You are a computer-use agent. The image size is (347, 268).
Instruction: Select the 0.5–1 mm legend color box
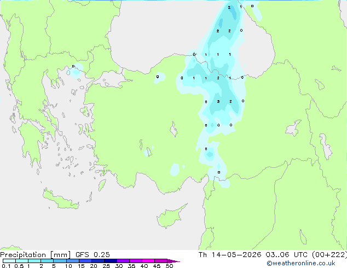(x=22, y=261)
